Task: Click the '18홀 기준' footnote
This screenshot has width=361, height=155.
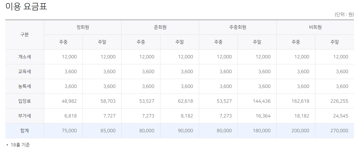Action: click(20, 145)
